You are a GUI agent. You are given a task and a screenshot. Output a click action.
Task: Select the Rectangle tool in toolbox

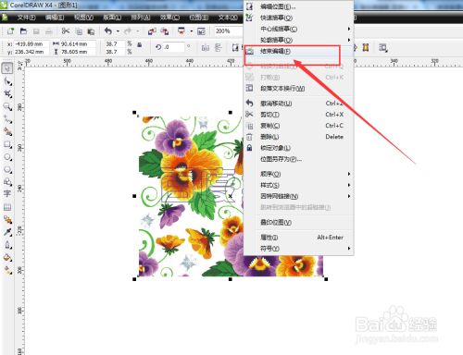point(7,144)
